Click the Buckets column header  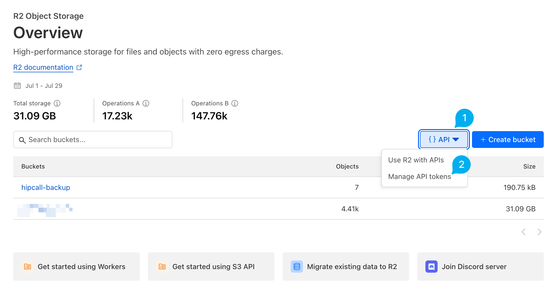(33, 166)
